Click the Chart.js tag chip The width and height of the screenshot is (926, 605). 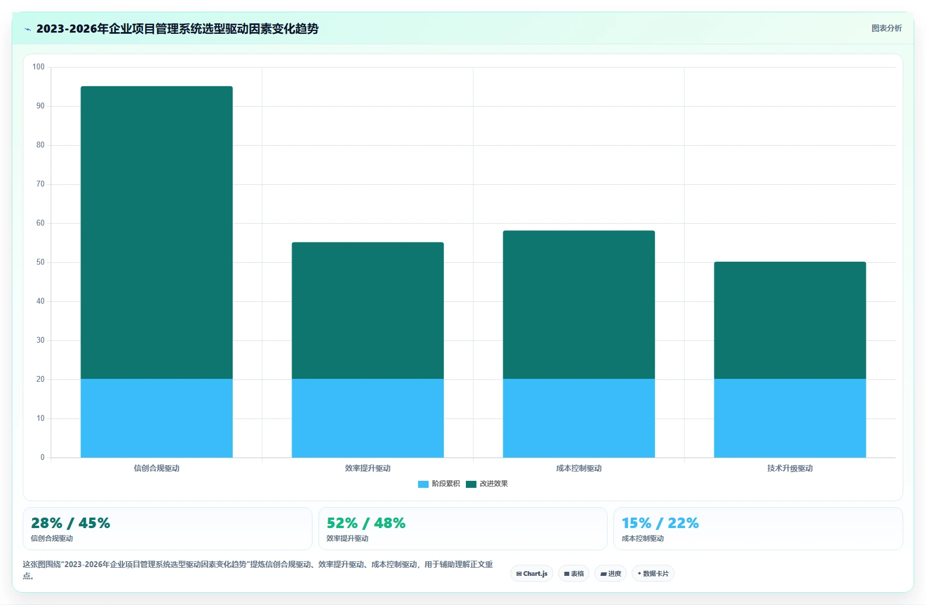532,574
